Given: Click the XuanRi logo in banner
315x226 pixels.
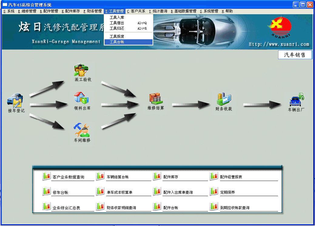Looking at the screenshot, I should coord(279,27).
